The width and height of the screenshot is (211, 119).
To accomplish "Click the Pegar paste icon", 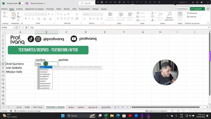I will click(13, 15).
